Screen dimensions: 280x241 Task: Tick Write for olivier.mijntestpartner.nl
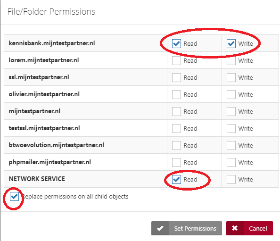point(231,94)
